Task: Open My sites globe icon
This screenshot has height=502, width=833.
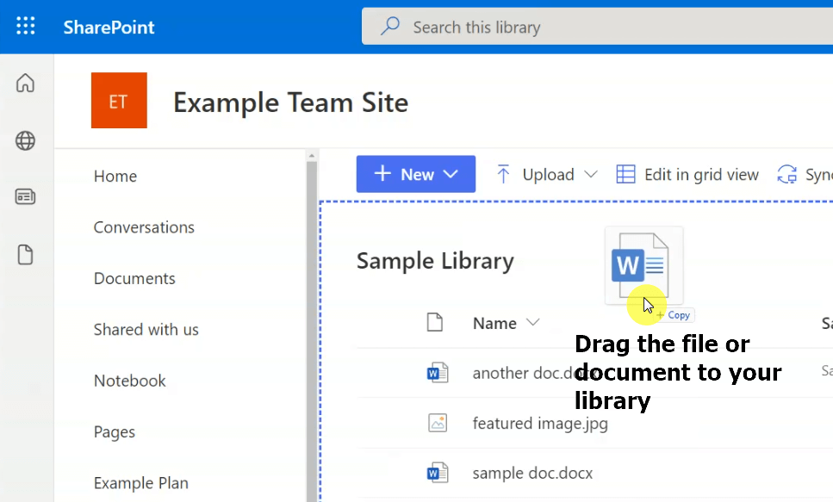Action: (25, 140)
